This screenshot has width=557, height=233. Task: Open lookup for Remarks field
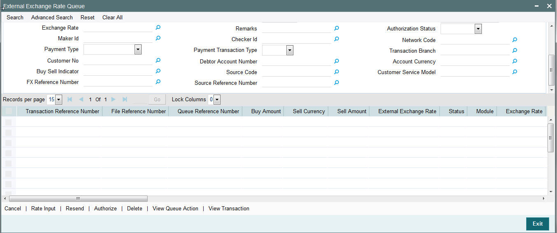coord(336,28)
